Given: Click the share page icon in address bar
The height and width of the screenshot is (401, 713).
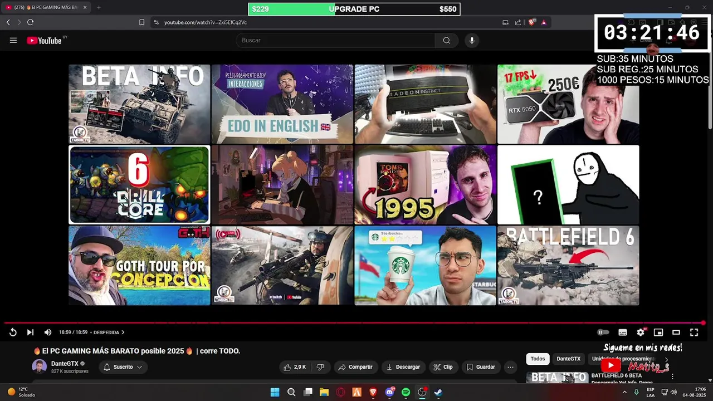Looking at the screenshot, I should pos(518,22).
